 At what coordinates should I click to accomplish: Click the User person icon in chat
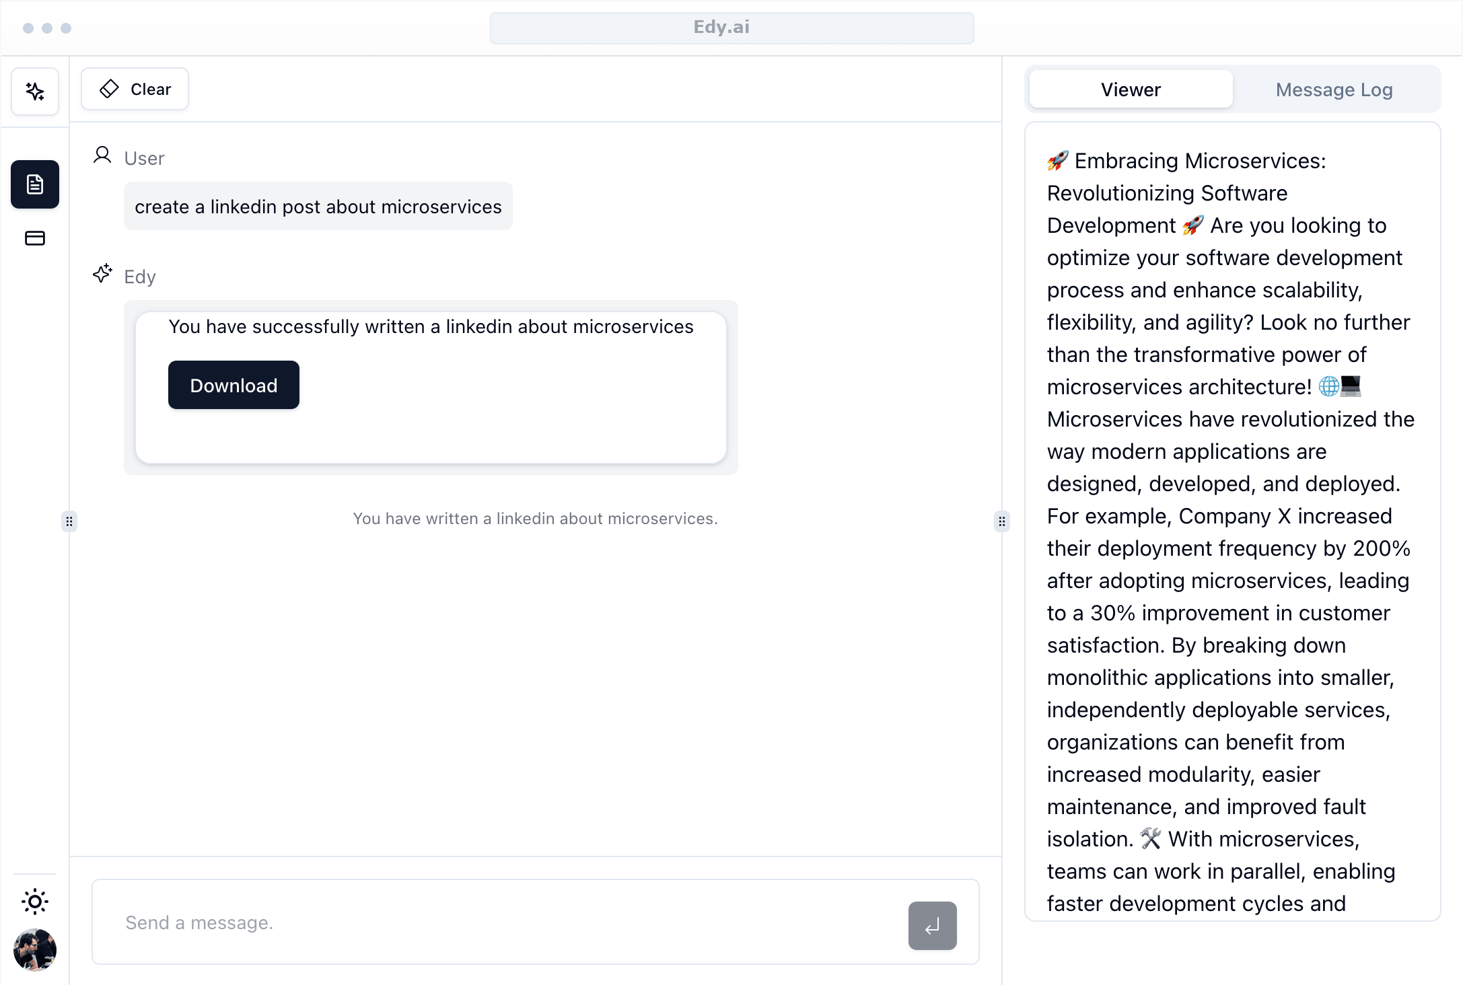click(x=102, y=155)
